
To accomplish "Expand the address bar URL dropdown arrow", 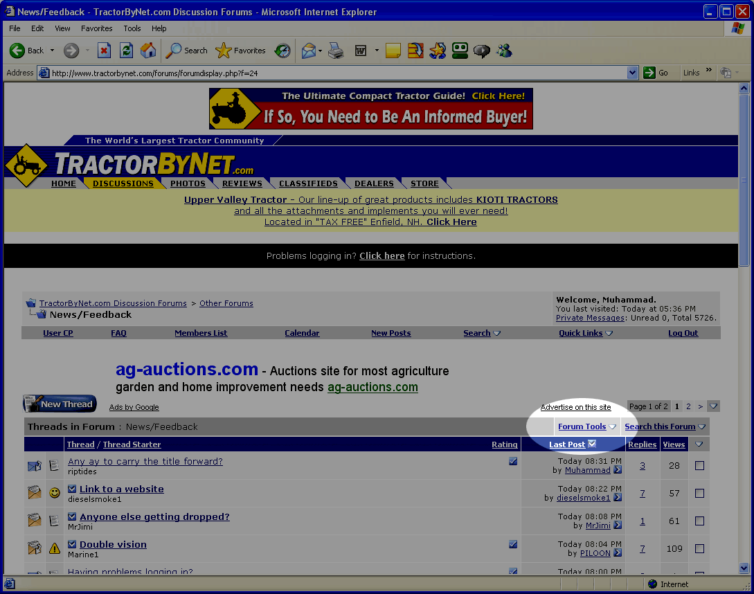I will pyautogui.click(x=632, y=73).
